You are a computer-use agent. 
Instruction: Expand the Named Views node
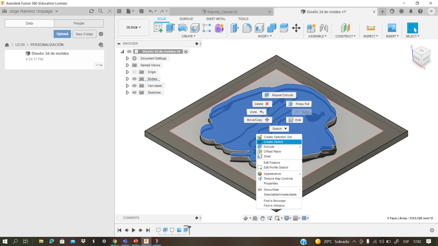point(127,66)
